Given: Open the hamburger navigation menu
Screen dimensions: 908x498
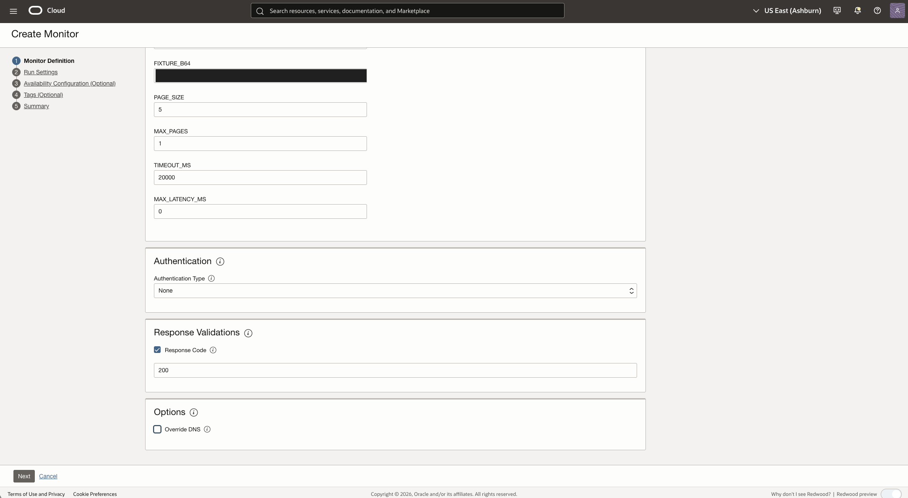Looking at the screenshot, I should 13,11.
